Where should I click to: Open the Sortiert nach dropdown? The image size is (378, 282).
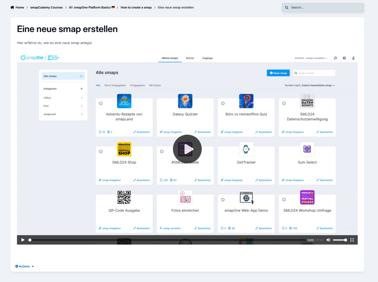tap(310, 85)
